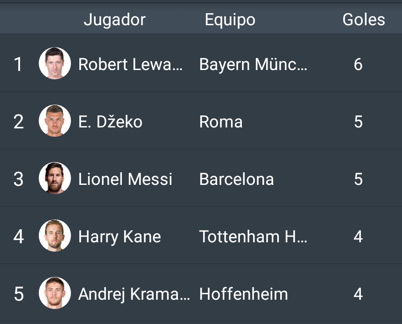The height and width of the screenshot is (324, 402).
Task: Open the Barcelona team entry
Action: pyautogui.click(x=236, y=179)
